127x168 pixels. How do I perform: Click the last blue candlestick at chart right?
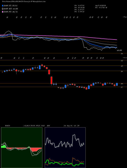(x=117, y=84)
